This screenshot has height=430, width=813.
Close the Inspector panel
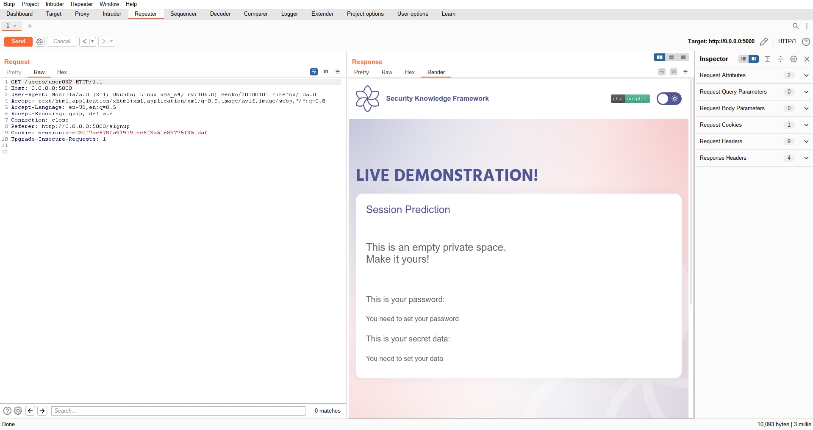click(807, 59)
